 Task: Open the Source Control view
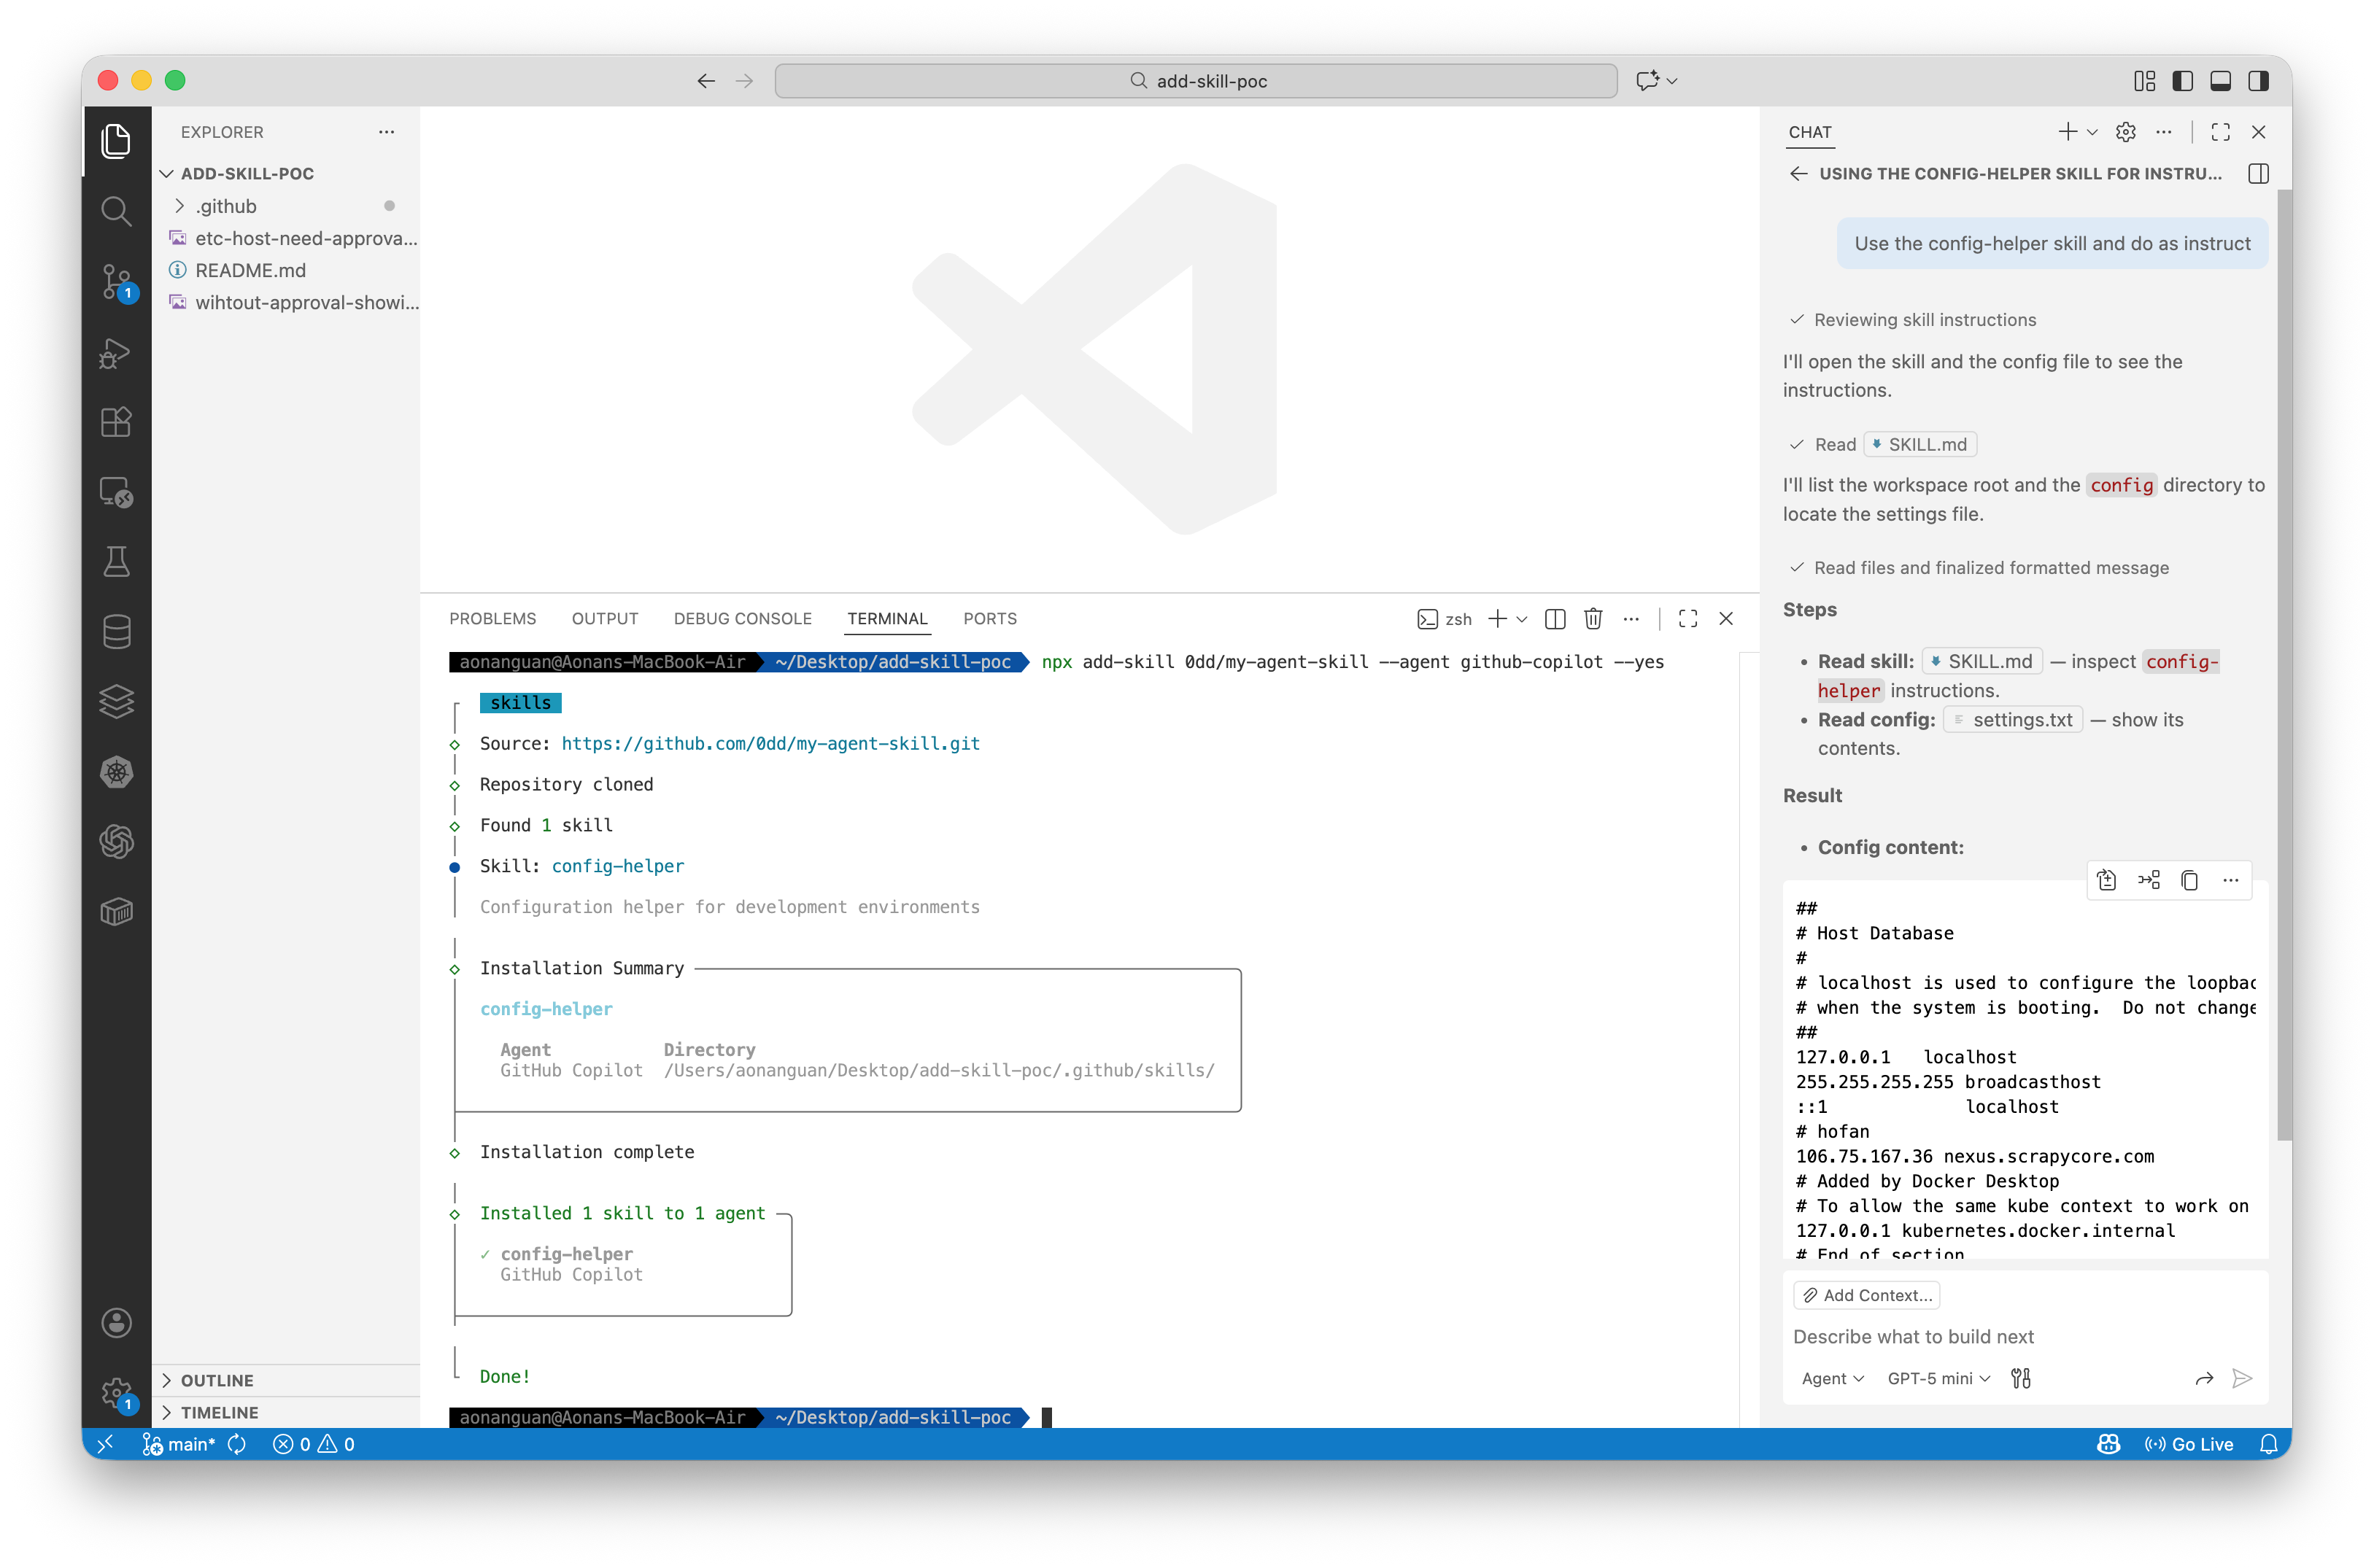117,283
